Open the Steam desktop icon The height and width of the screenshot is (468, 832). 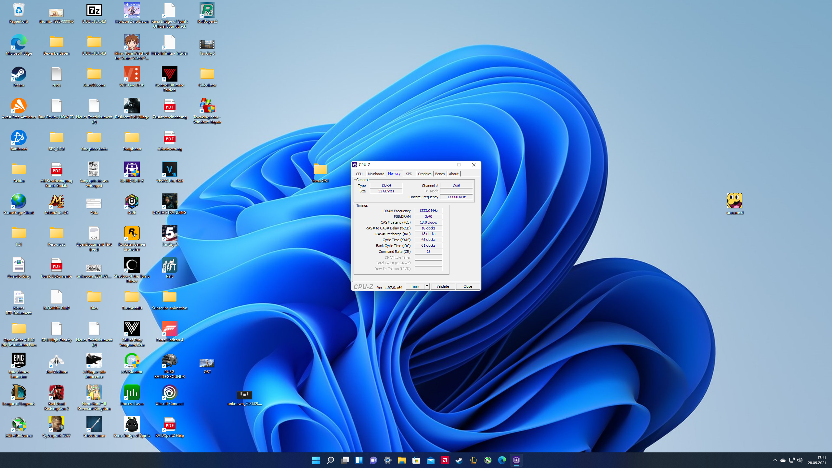[19, 74]
